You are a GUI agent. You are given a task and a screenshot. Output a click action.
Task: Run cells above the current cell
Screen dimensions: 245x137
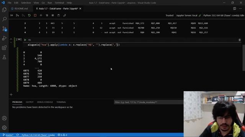click(17, 15)
